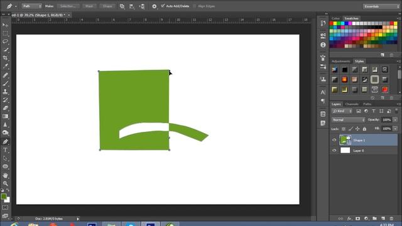Click the Opacity 100% value field
Viewport: 402px width, 226px height.
[x=387, y=120]
